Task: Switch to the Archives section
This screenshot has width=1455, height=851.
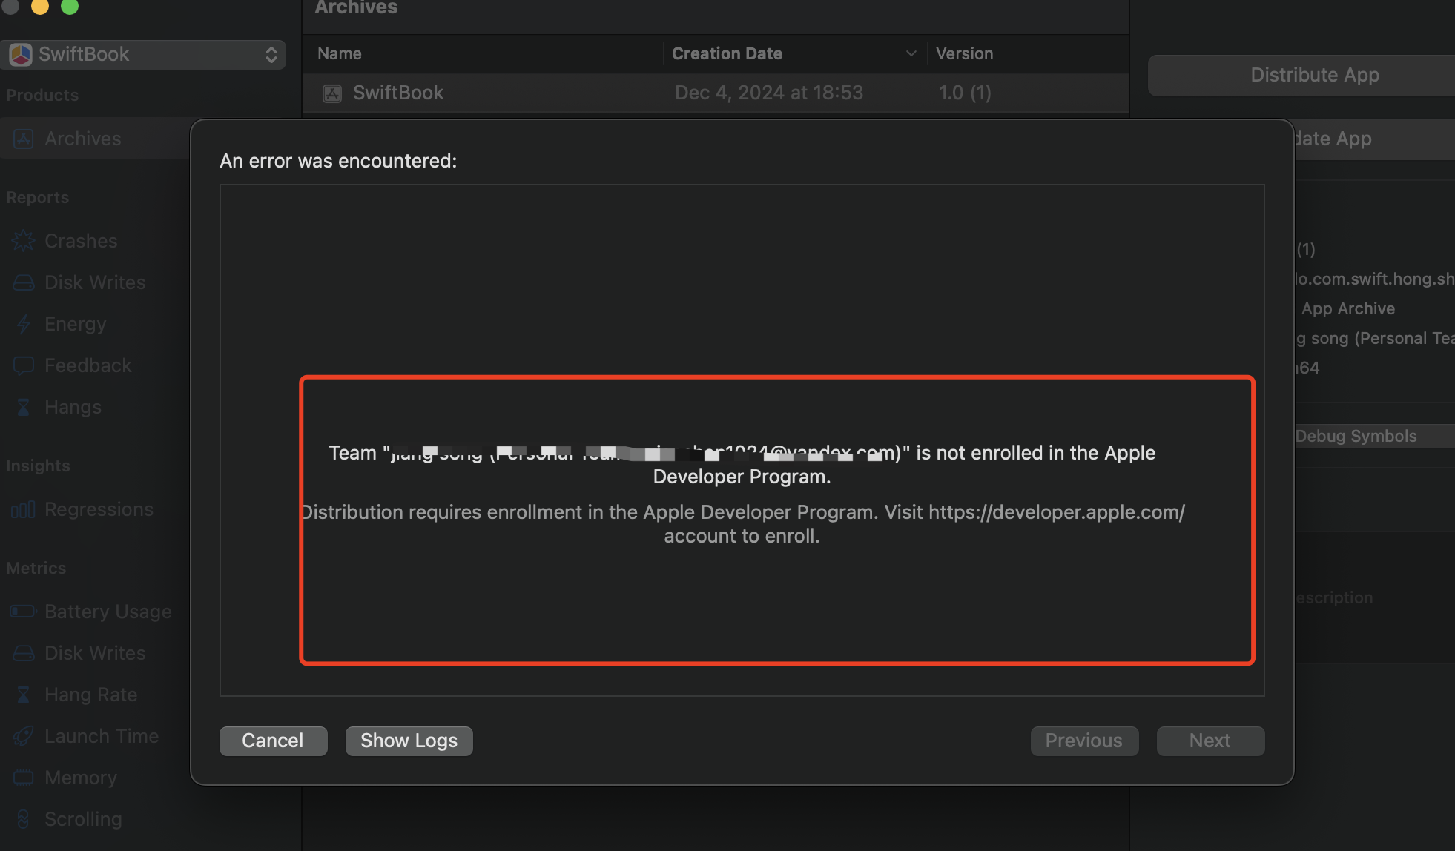Action: 83,139
